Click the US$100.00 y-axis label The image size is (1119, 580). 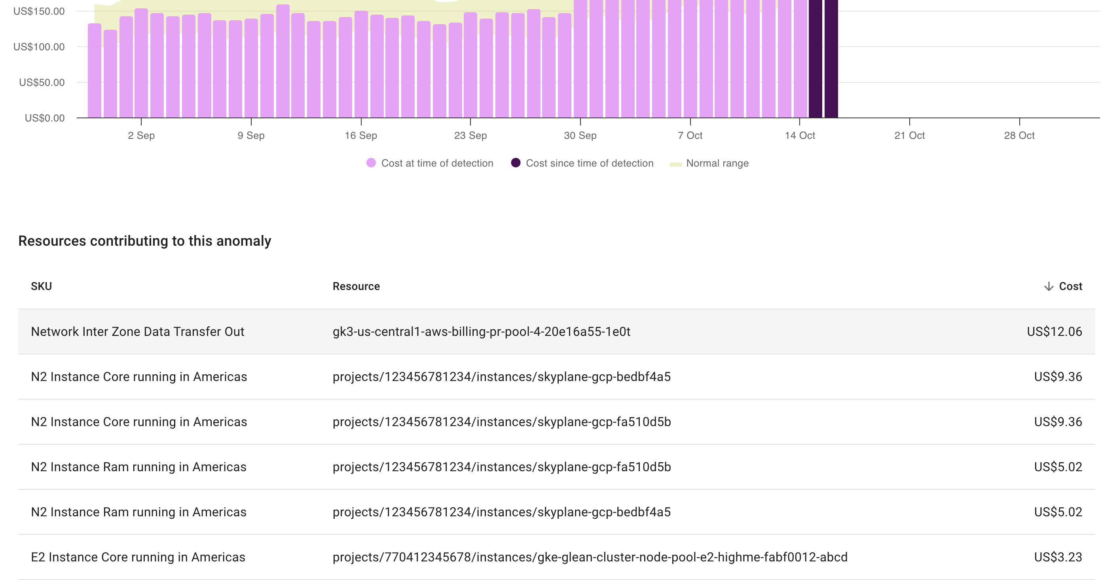tap(39, 47)
